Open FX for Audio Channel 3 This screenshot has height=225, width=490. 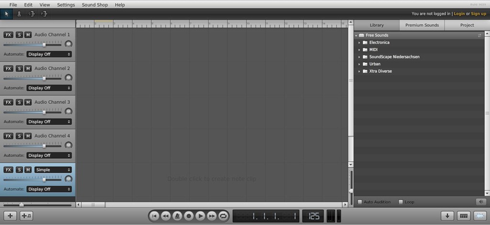[x=9, y=102]
